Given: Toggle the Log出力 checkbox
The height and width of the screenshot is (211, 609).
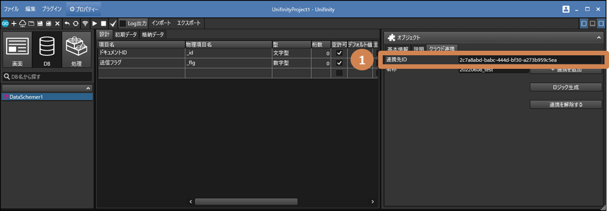Looking at the screenshot, I should tap(123, 24).
